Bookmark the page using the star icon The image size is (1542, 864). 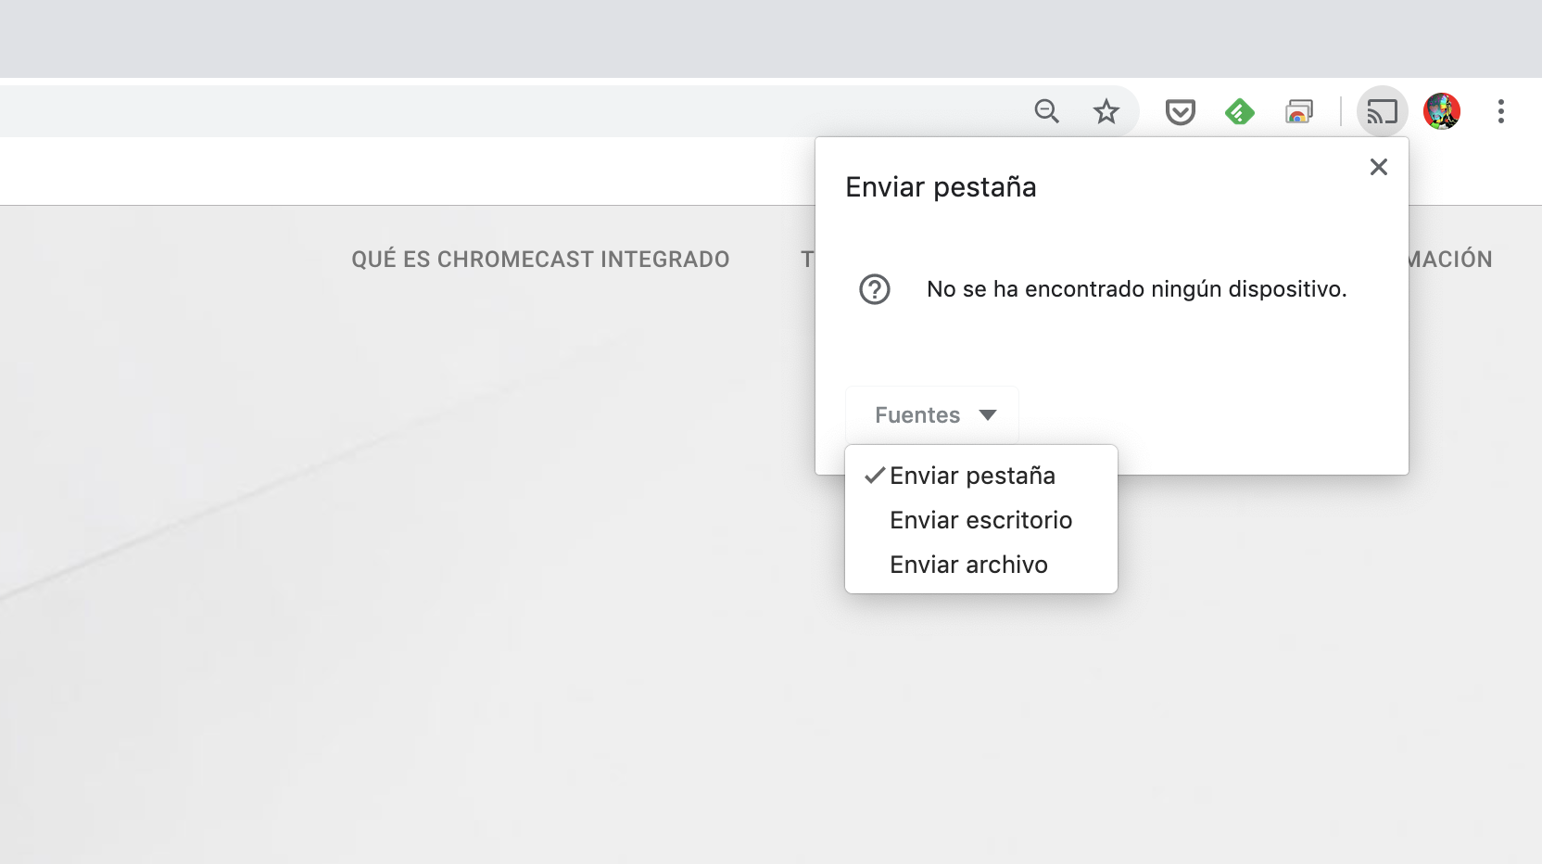click(x=1106, y=111)
